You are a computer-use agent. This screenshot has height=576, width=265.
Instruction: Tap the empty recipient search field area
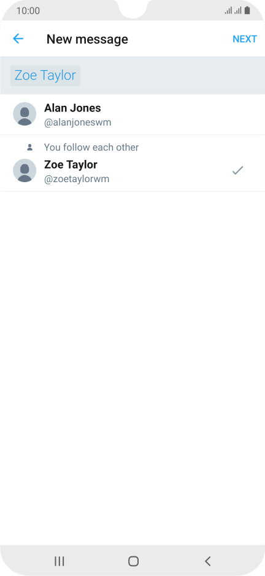point(172,76)
